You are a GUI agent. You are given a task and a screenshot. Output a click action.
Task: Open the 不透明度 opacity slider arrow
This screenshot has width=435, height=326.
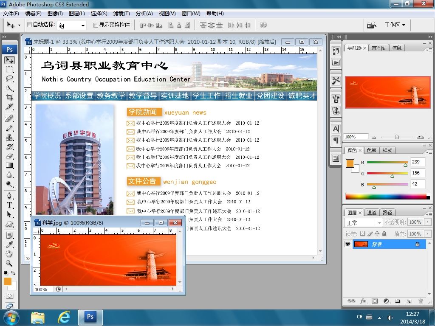[427, 222]
